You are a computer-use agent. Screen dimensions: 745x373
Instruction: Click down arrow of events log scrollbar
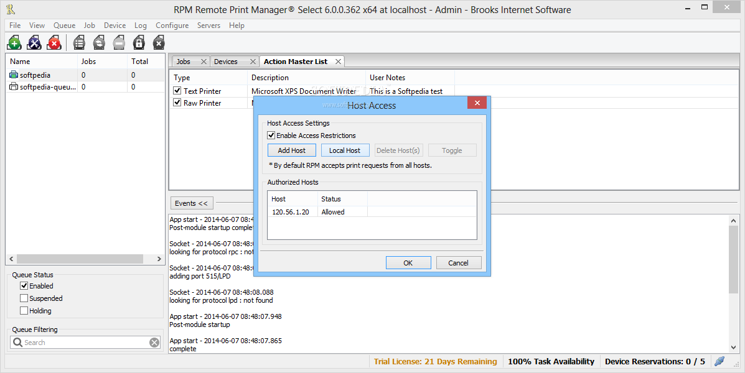pyautogui.click(x=733, y=348)
